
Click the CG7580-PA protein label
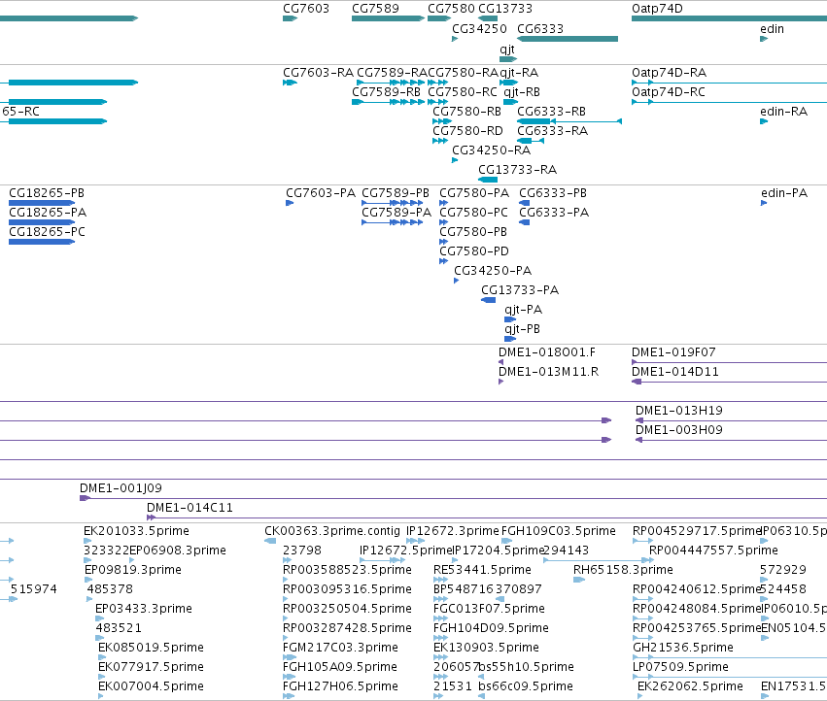(x=474, y=193)
